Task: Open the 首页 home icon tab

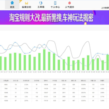Action: pyautogui.click(x=12, y=5)
